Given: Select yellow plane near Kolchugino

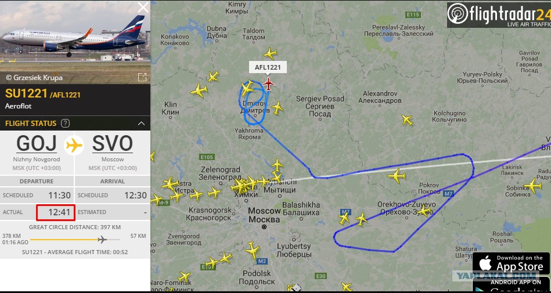Looking at the screenshot, I should (407, 120).
